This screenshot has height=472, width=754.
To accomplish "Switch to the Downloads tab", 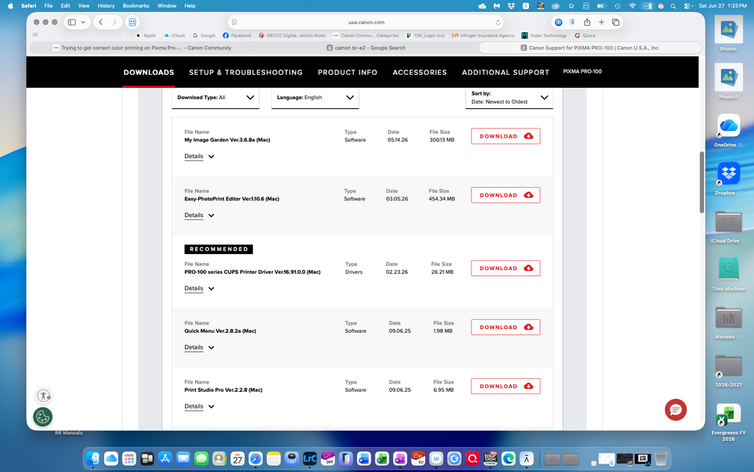I will 149,73.
